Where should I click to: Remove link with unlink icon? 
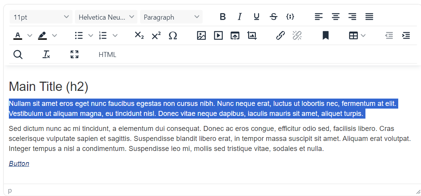pos(297,35)
